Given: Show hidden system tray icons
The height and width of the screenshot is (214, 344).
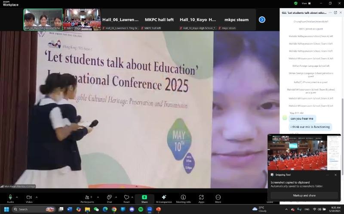Looking at the screenshot, I should pos(286,209).
